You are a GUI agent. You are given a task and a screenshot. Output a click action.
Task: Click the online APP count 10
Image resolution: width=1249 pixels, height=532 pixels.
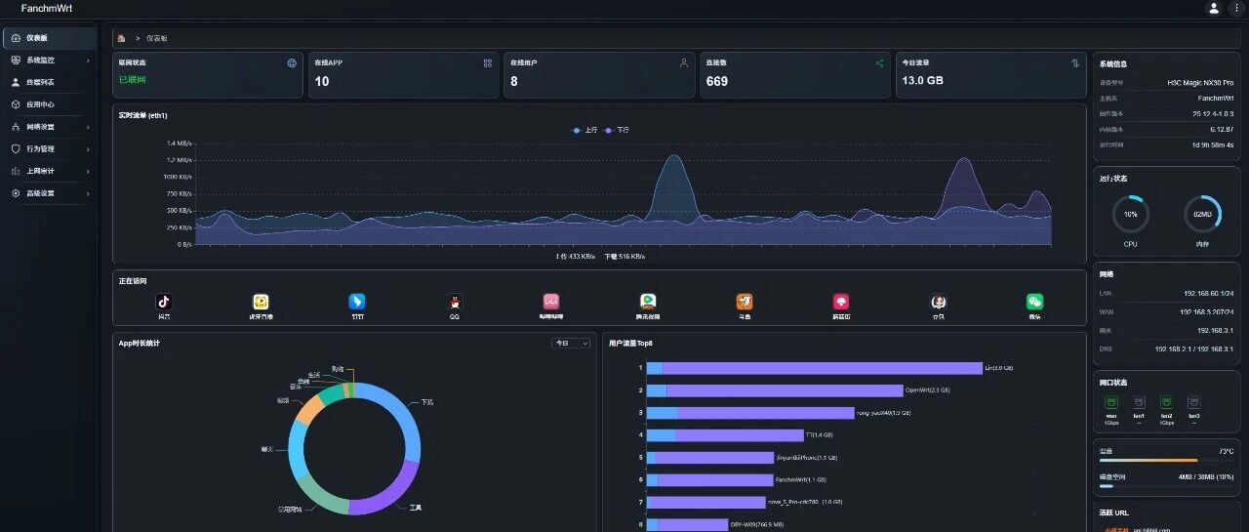322,81
